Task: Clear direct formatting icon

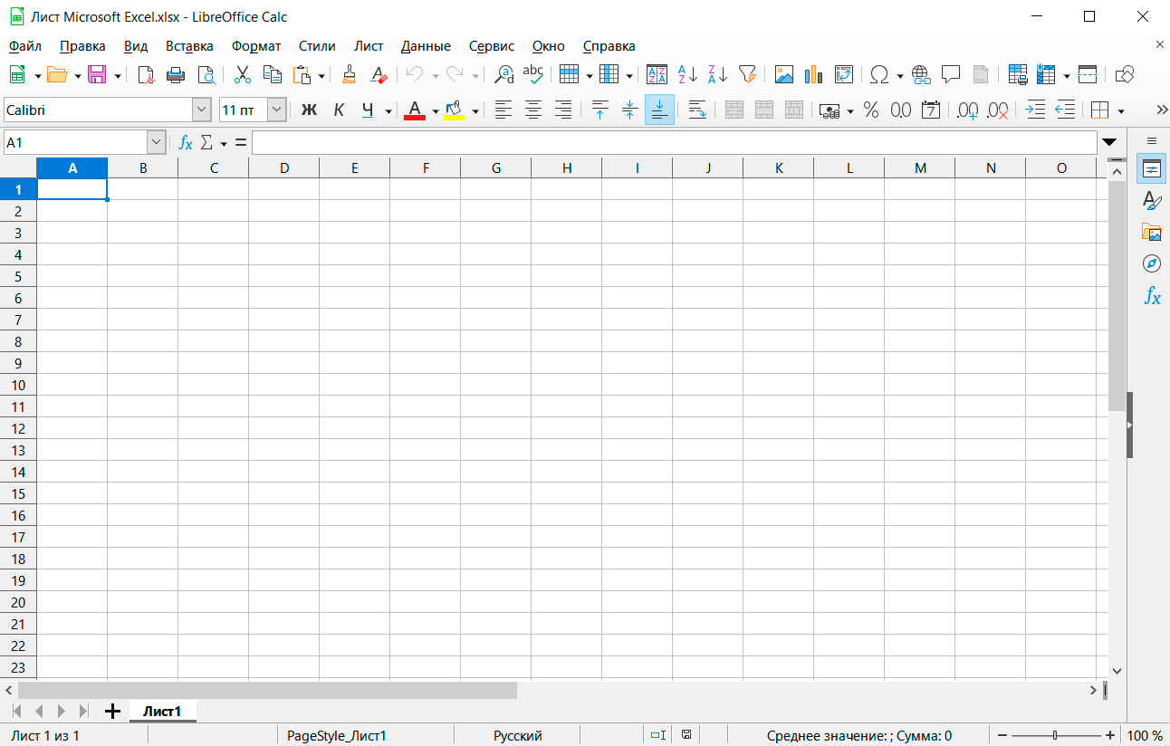Action: click(x=379, y=75)
